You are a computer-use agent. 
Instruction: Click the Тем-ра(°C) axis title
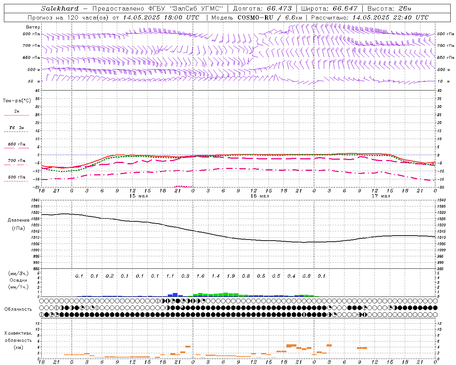[17, 101]
